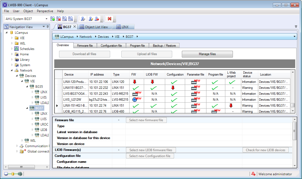This screenshot has height=179, width=302.
Task: Open the breadcrumb bar history dropdown arrow
Action: click(294, 37)
